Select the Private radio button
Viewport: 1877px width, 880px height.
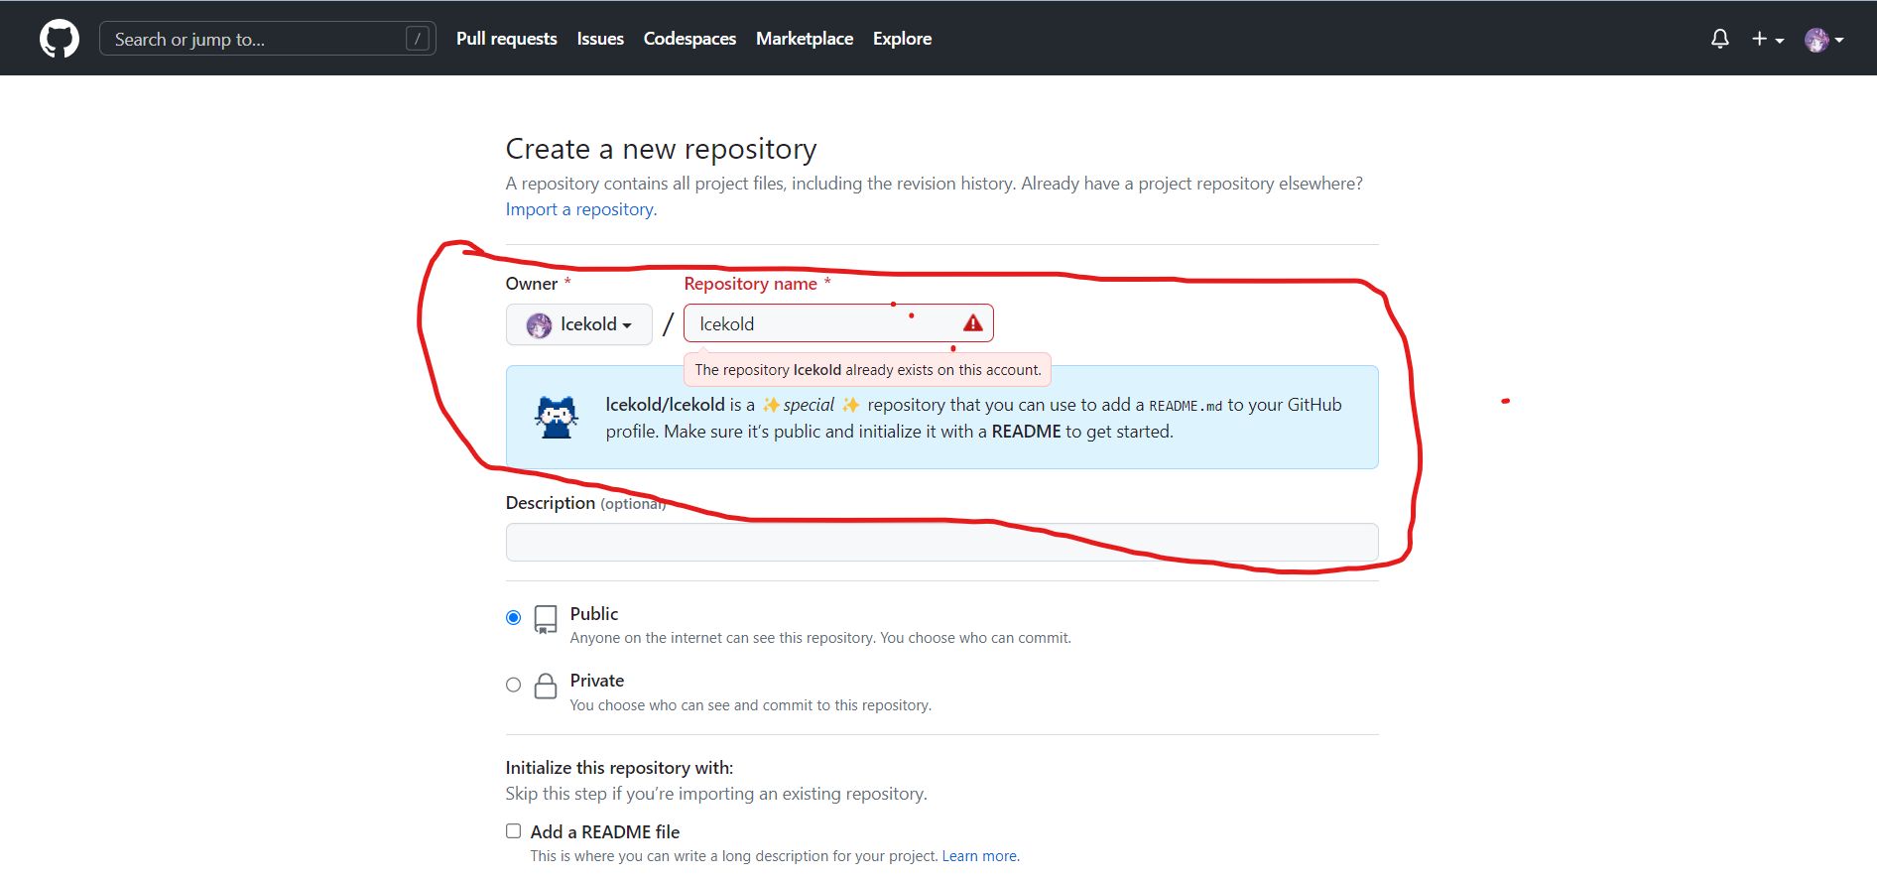click(x=513, y=685)
